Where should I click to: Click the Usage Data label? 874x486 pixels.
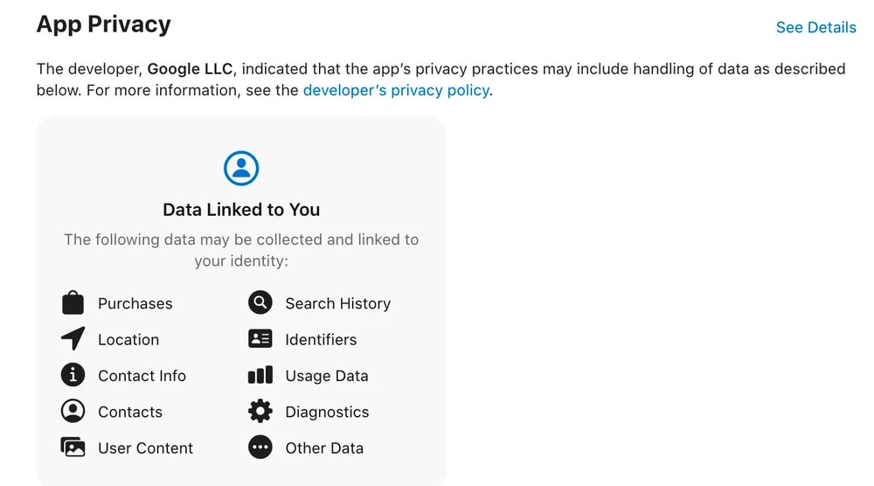click(326, 376)
